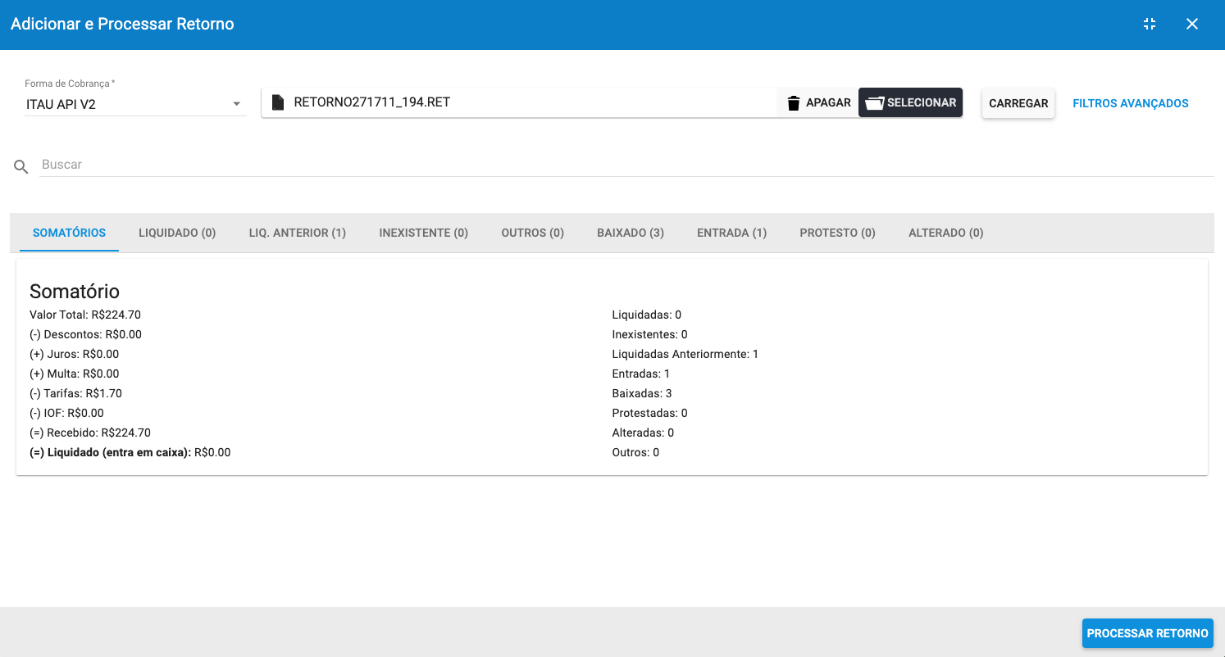
Task: Open the LIQ. ANTERIOR (1) tab
Action: pos(298,233)
